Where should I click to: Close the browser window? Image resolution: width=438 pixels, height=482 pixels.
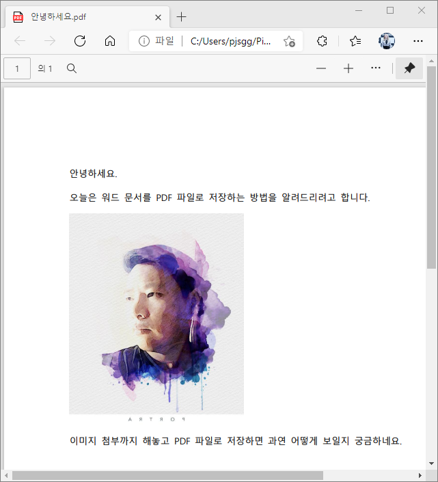pyautogui.click(x=422, y=10)
